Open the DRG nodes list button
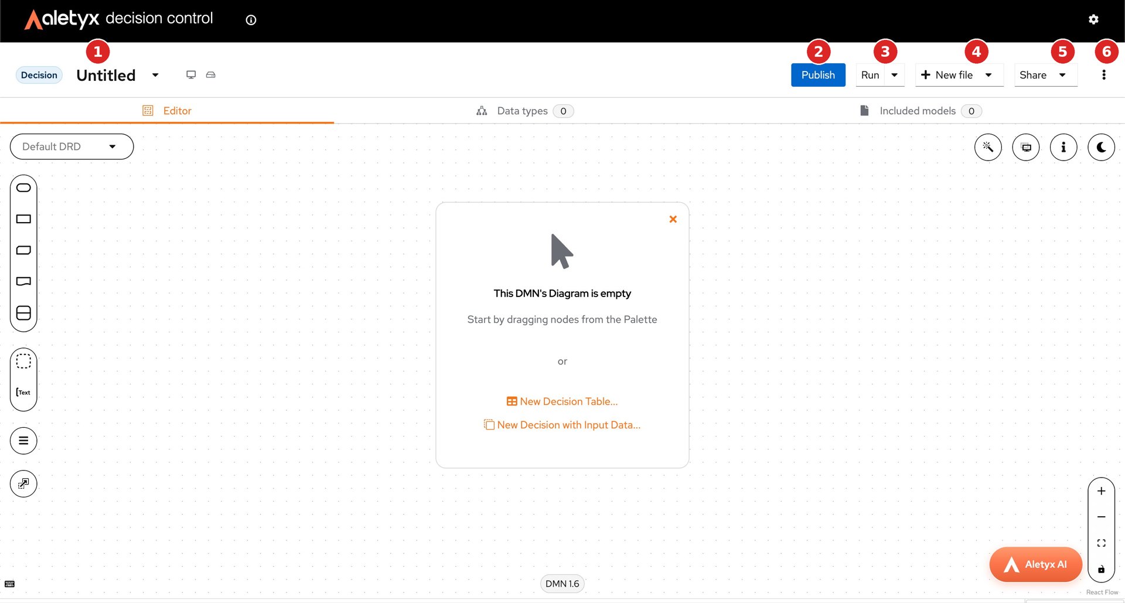 pyautogui.click(x=23, y=441)
